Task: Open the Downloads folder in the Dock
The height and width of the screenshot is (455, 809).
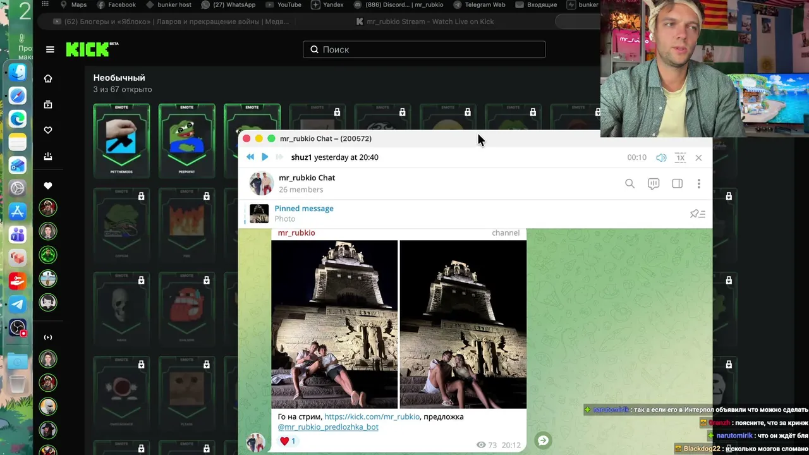Action: [18, 361]
